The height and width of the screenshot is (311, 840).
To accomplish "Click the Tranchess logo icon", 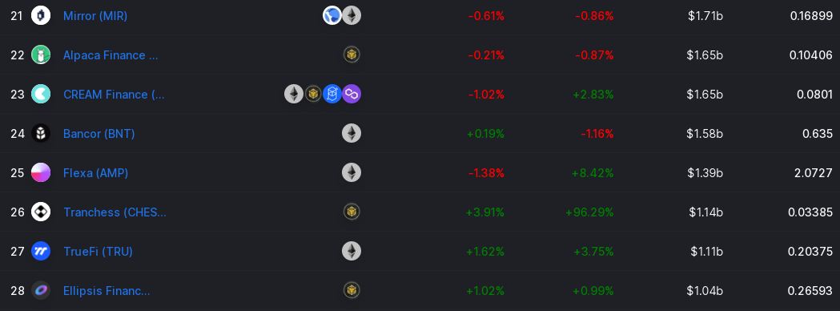I will pyautogui.click(x=41, y=212).
